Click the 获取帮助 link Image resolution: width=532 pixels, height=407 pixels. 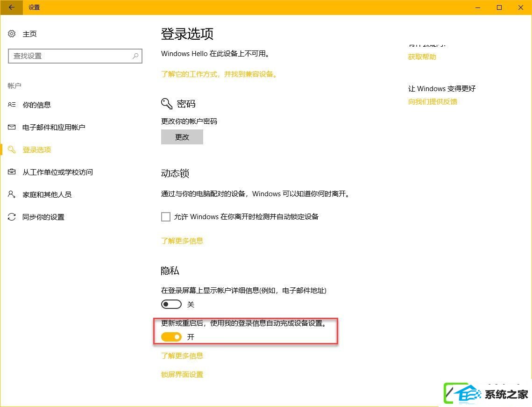422,57
